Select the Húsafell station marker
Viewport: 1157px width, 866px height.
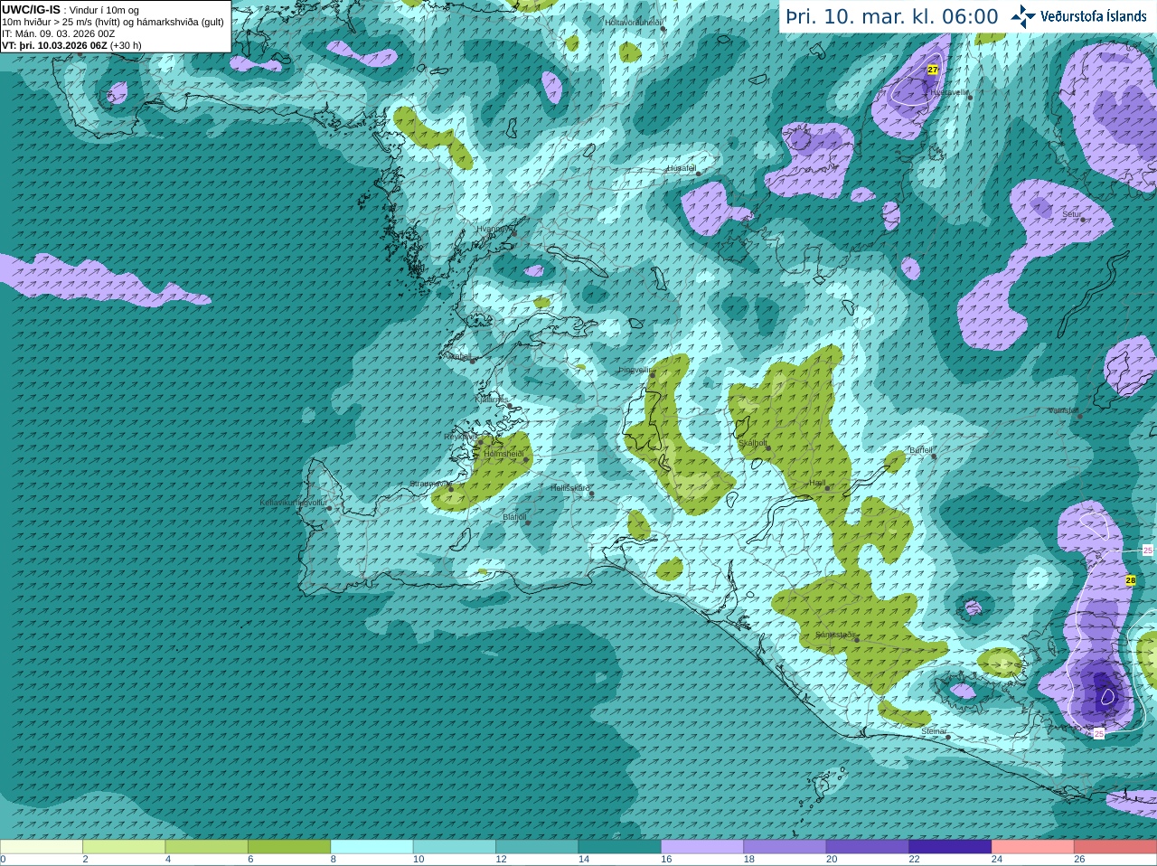(698, 174)
